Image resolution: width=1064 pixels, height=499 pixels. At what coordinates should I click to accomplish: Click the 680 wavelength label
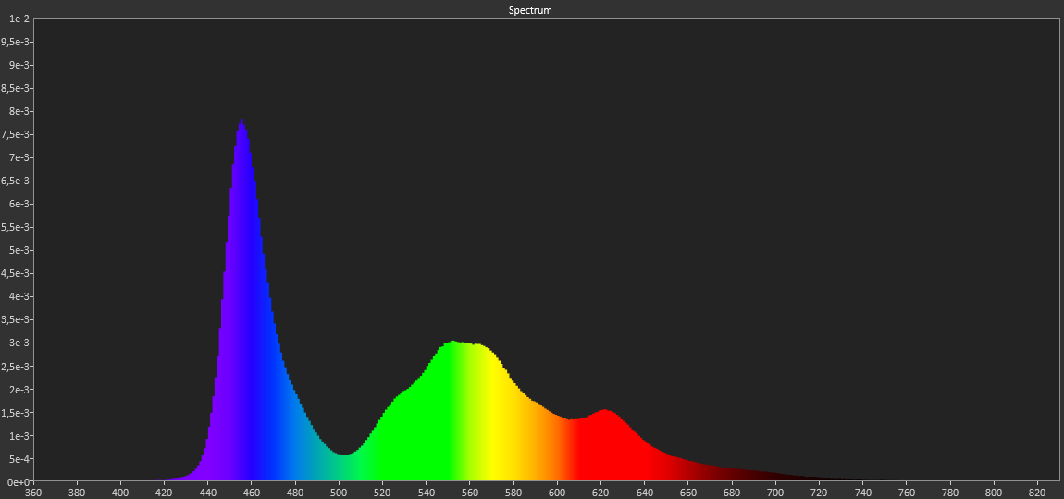(x=732, y=492)
